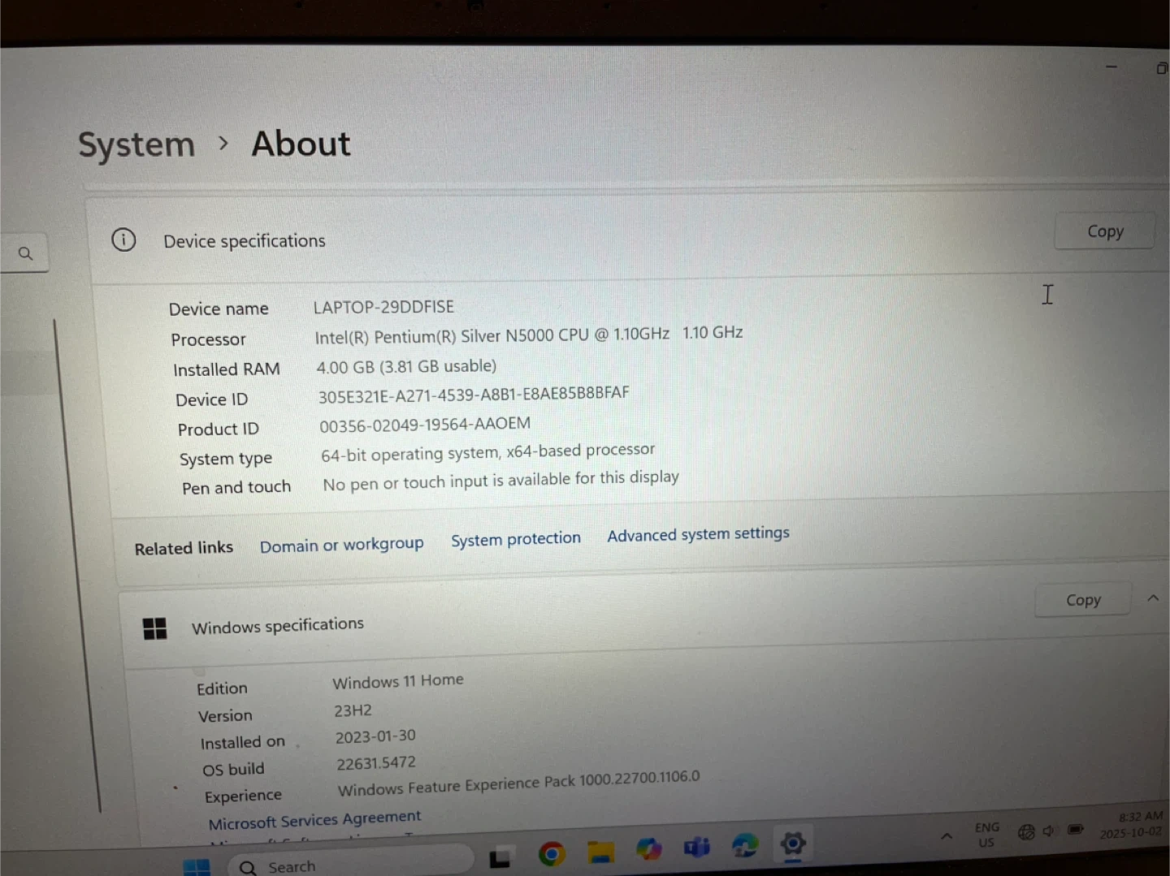The image size is (1170, 876).
Task: Click the network globe icon in tray
Action: pos(1026,832)
